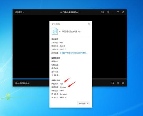Pin the player window on top
Image resolution: width=143 pixels, height=116 pixels.
tap(108, 12)
